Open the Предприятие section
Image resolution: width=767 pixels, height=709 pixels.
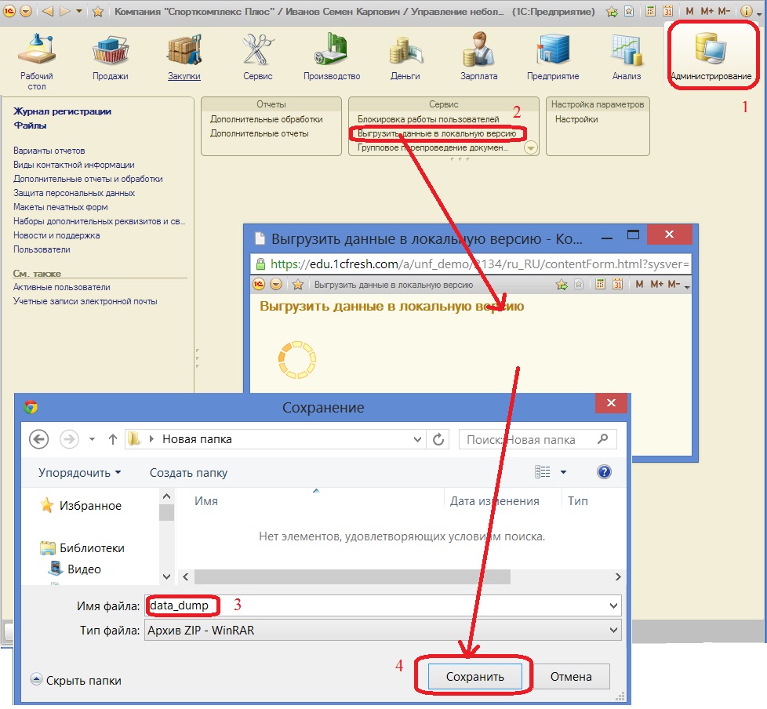553,57
